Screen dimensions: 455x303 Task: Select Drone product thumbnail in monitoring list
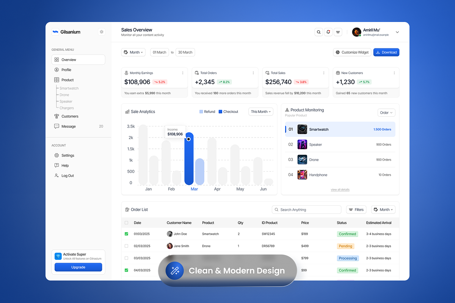click(x=302, y=159)
